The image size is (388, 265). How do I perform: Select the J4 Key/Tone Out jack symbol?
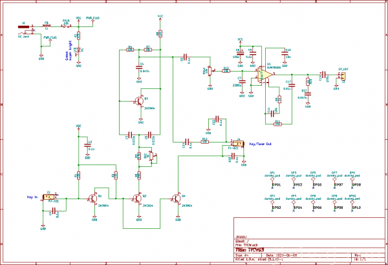pos(236,142)
